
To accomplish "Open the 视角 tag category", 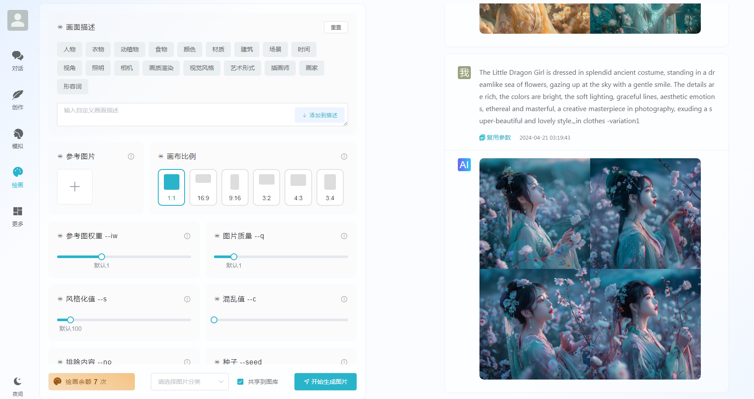I will pos(70,68).
